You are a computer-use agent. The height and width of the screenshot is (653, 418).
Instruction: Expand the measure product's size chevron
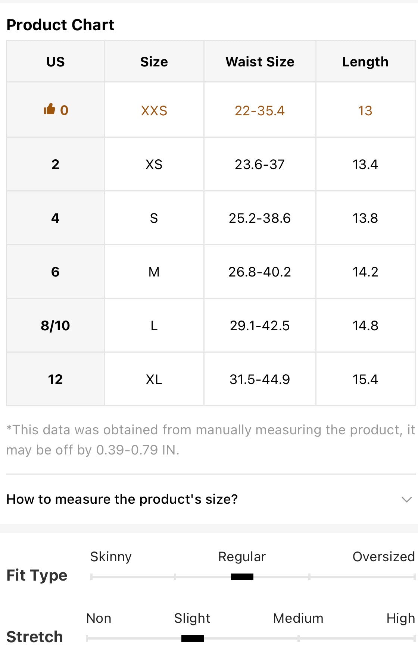click(406, 499)
